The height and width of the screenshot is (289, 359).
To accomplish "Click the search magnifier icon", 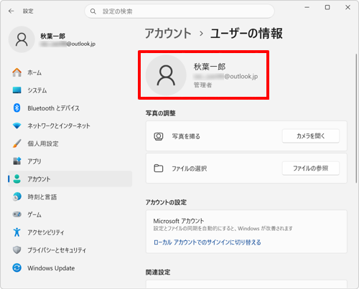I will 93,11.
